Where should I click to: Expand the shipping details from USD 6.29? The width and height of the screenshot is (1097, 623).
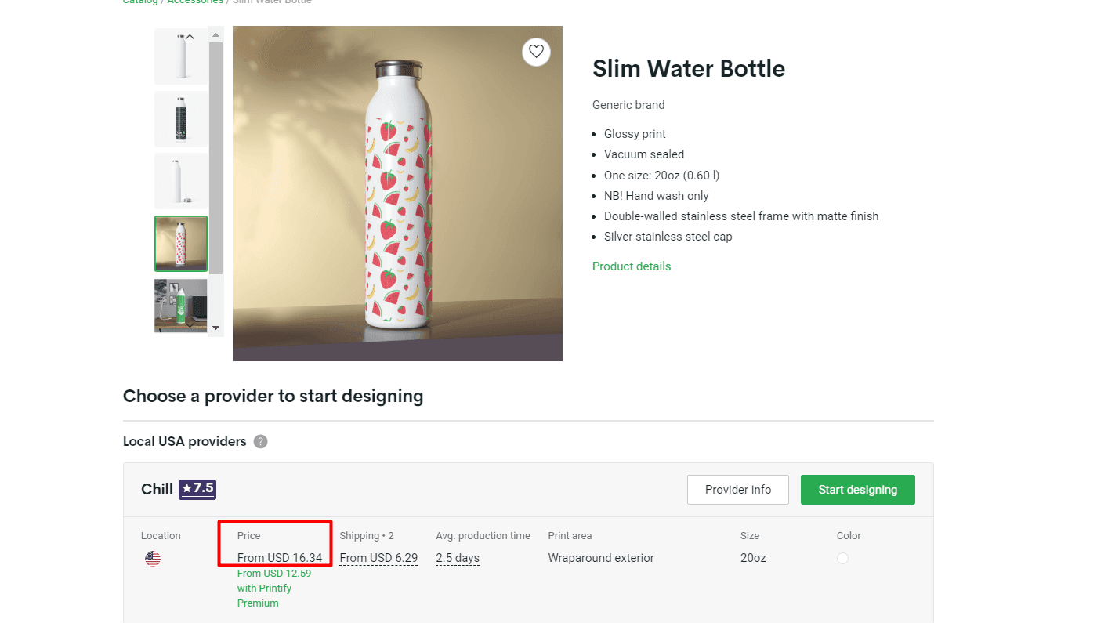pos(378,558)
